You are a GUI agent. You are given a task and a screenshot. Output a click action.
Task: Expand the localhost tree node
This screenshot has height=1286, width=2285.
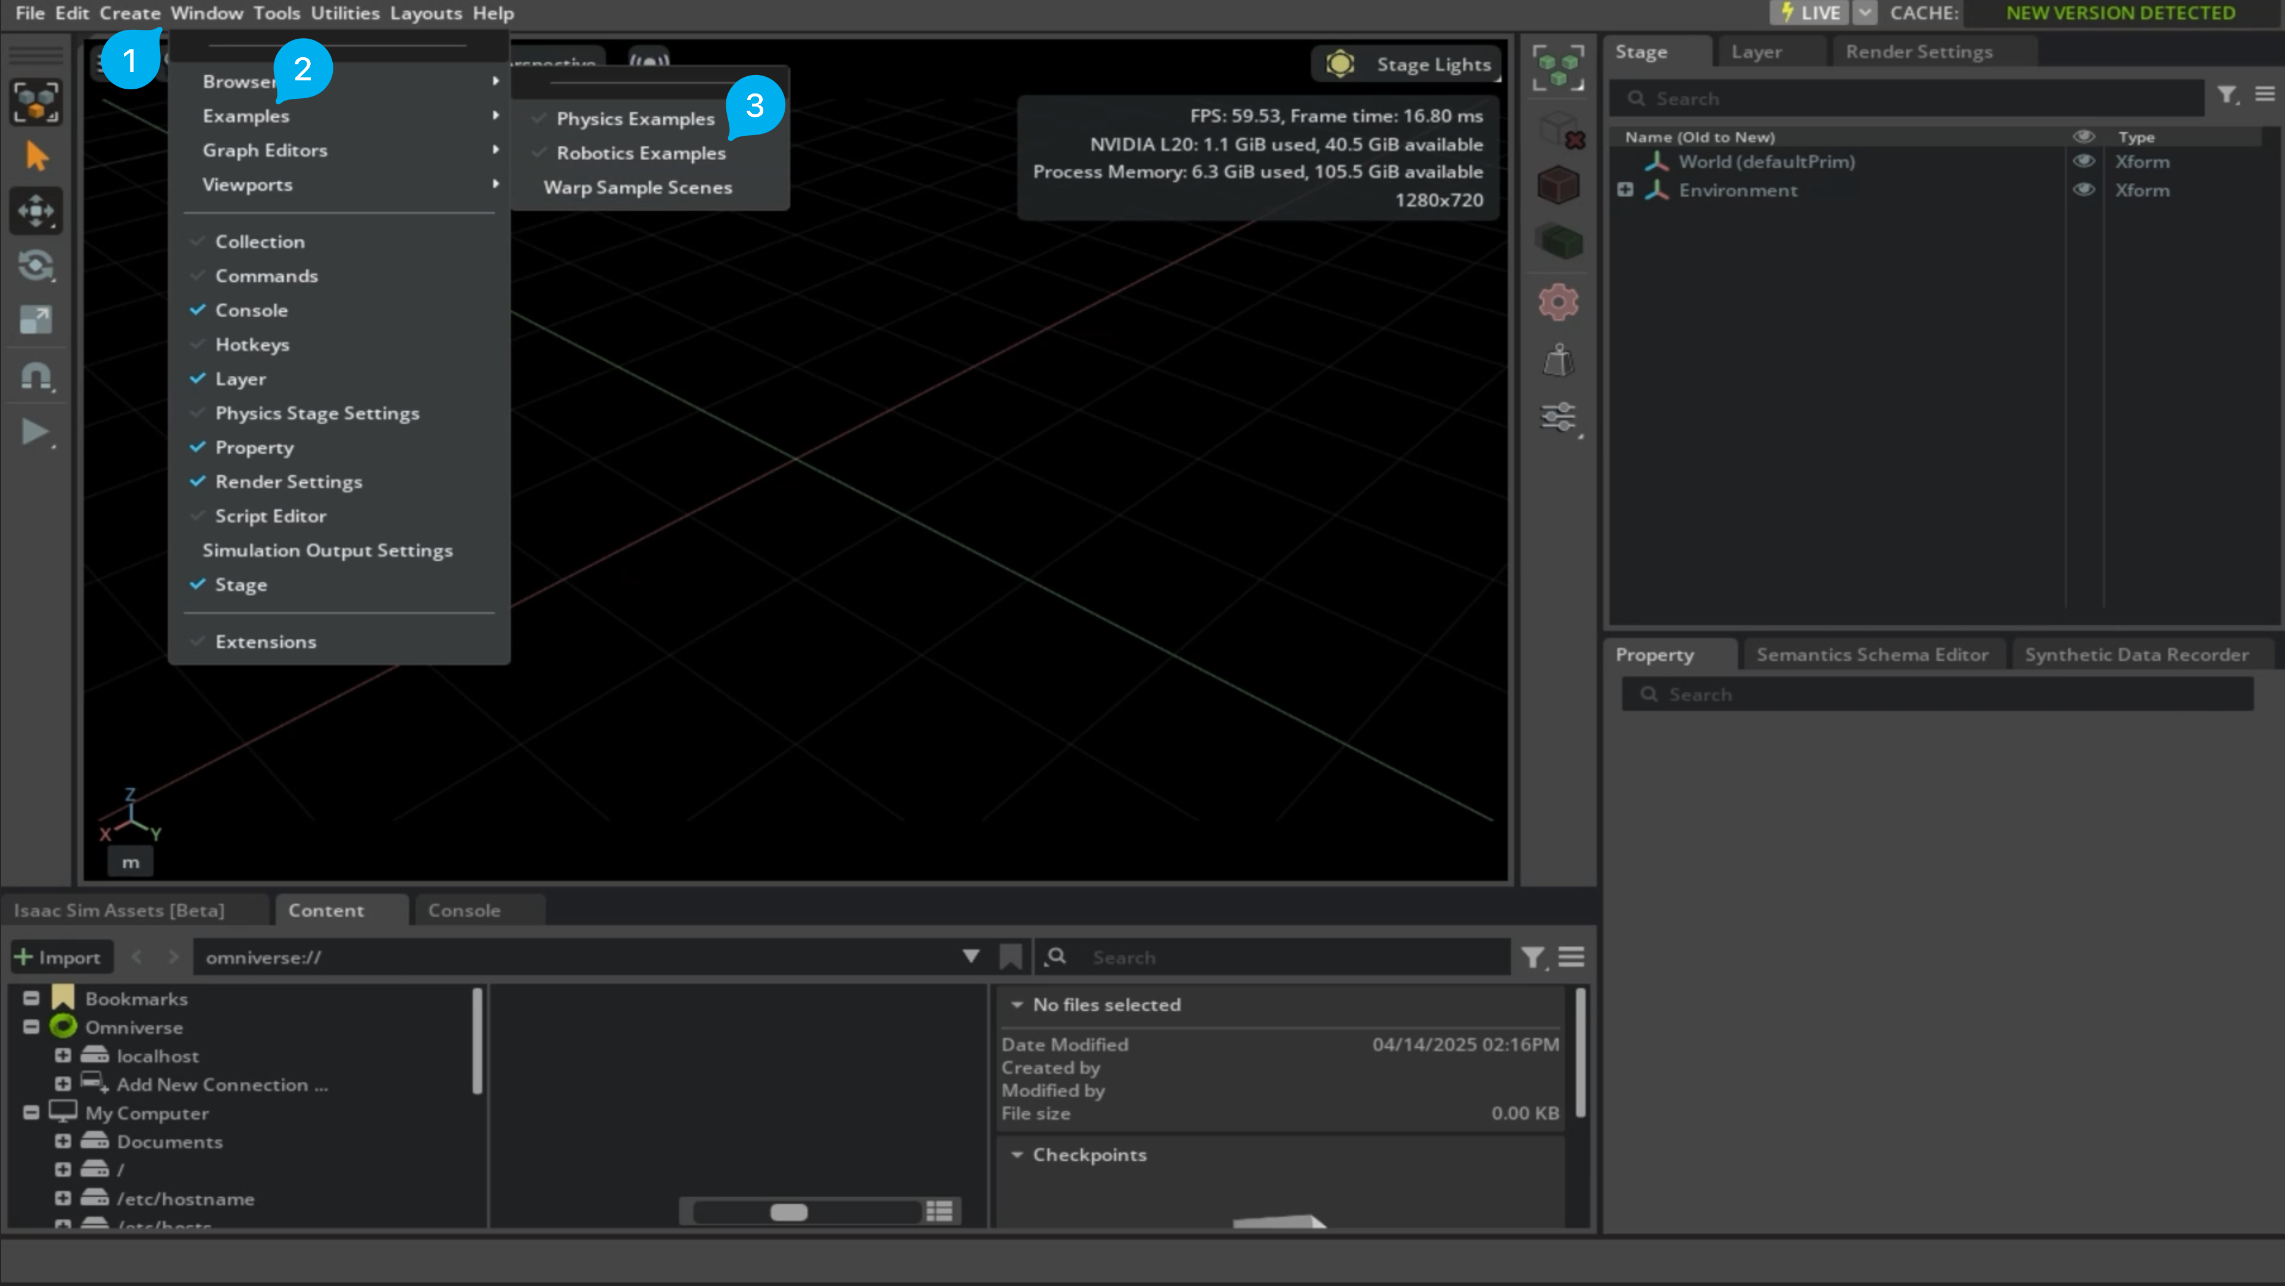click(63, 1056)
